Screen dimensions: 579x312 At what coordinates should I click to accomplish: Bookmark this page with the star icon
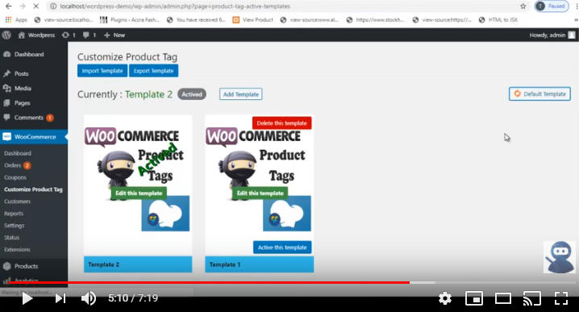523,6
